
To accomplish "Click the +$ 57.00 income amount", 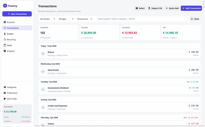I will [x=194, y=88].
